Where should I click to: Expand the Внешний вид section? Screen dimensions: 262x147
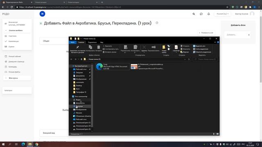(49, 133)
